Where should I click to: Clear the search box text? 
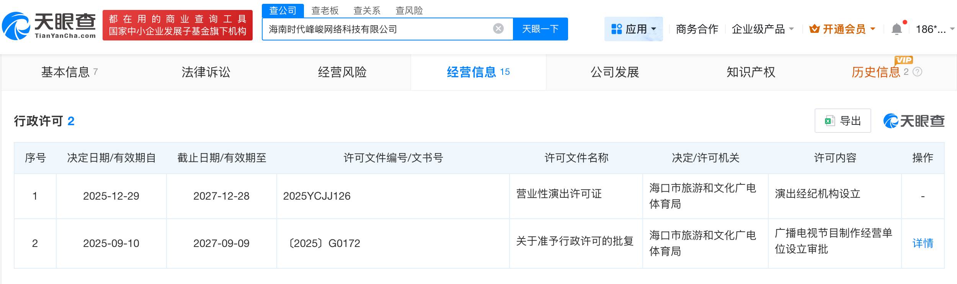pyautogui.click(x=498, y=29)
